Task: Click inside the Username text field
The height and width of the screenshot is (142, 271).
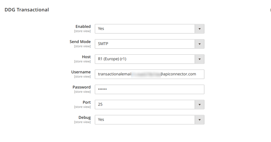Action: [x=149, y=74]
